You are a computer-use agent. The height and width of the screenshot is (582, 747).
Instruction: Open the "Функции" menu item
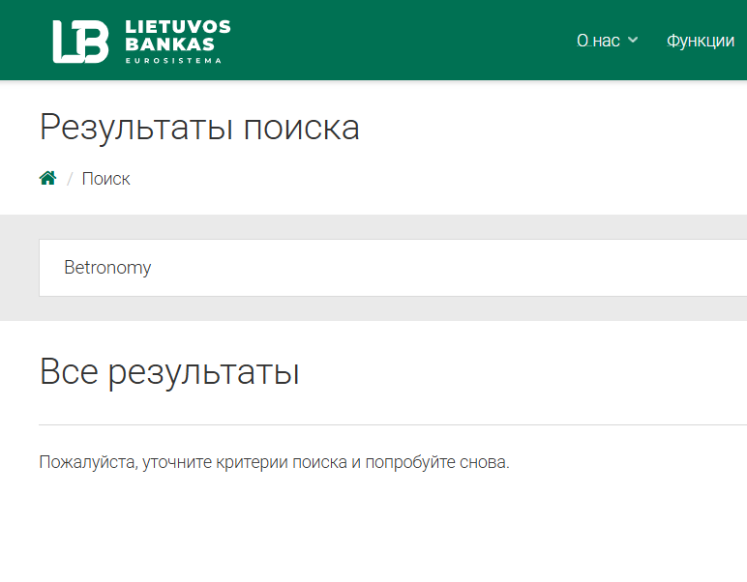(701, 41)
